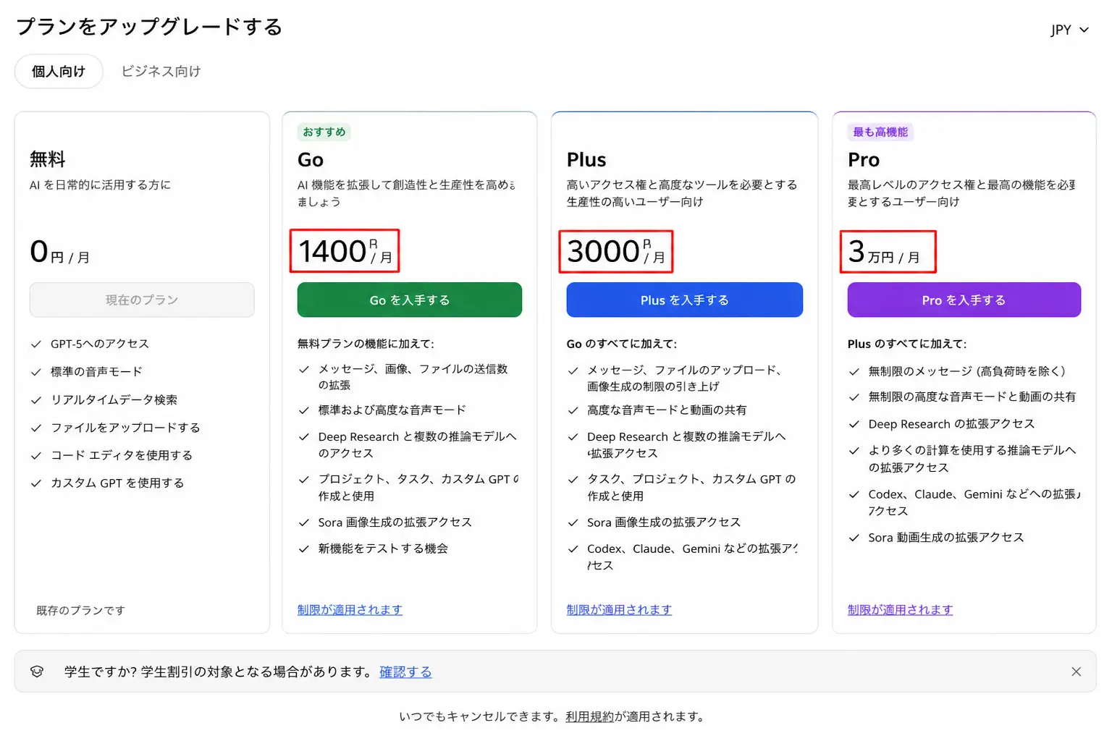Click the Go plan heading
The image size is (1112, 741).
(311, 160)
